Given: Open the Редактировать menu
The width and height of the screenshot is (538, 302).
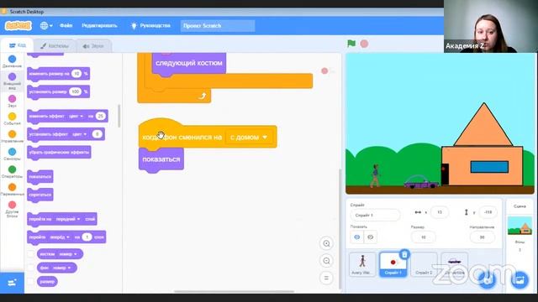Looking at the screenshot, I should [99, 26].
